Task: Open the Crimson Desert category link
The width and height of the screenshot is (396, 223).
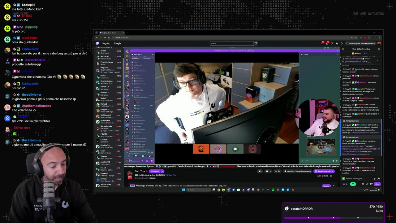Action: click(x=141, y=178)
